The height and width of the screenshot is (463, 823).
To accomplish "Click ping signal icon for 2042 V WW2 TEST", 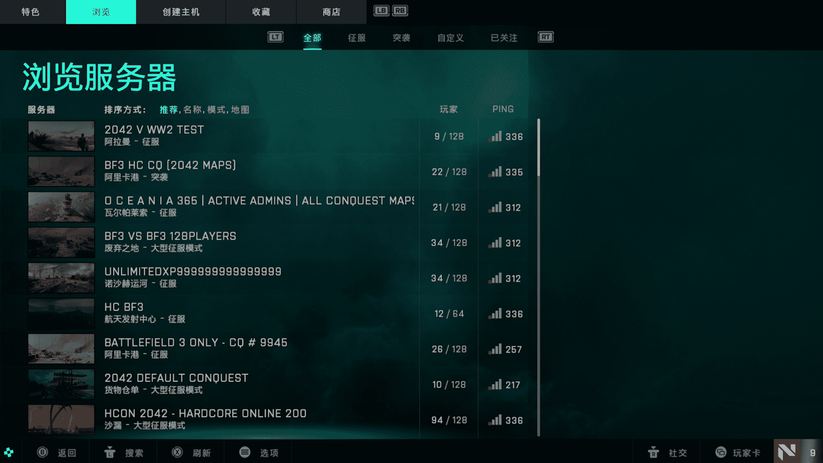I will point(495,137).
